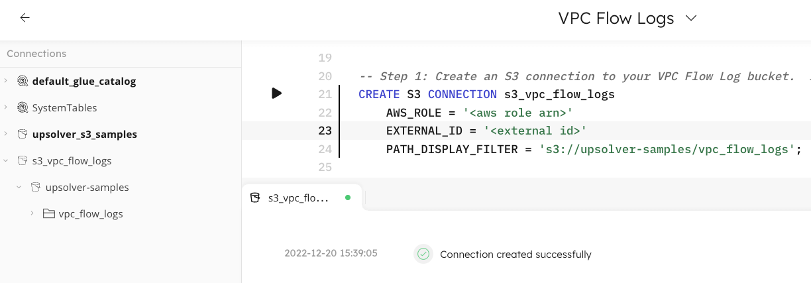Collapse the upsolver-samples bucket node

pyautogui.click(x=19, y=187)
